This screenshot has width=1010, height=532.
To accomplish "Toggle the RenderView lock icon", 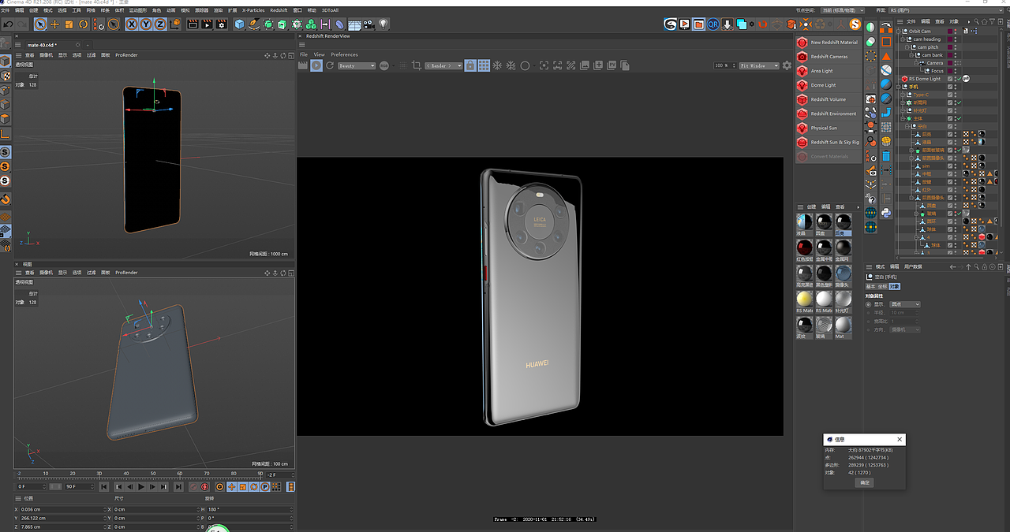I will (x=470, y=65).
